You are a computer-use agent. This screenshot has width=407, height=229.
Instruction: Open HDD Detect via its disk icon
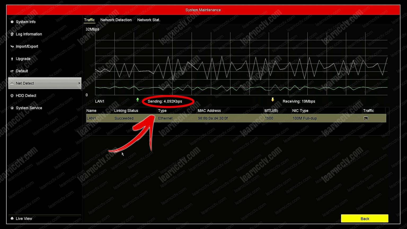click(x=12, y=95)
